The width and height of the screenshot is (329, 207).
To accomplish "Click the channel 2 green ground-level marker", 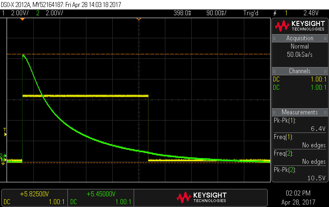I will click(2, 158).
